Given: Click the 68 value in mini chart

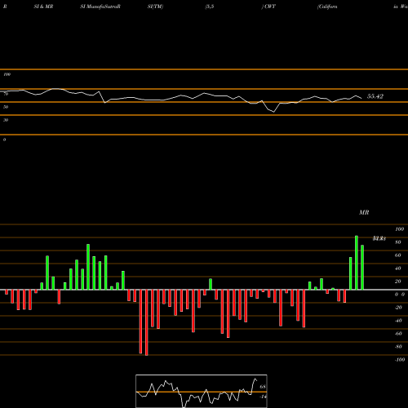Looking at the screenshot, I should click(263, 387).
